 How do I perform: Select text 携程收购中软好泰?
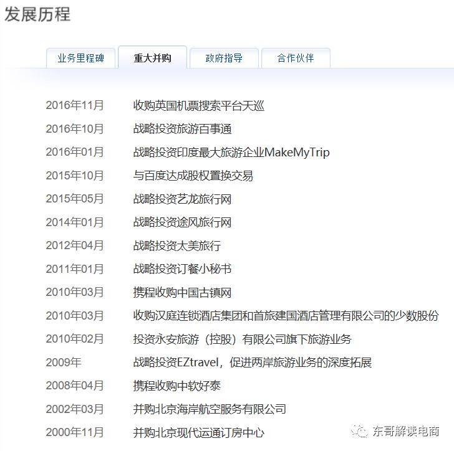[177, 386]
